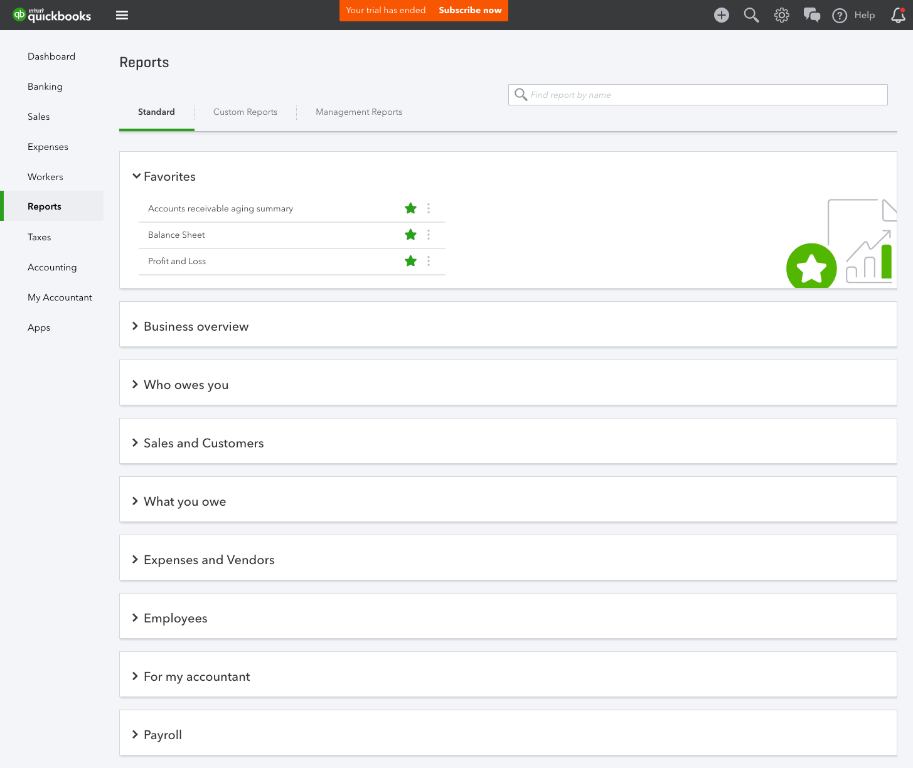The height and width of the screenshot is (768, 913).
Task: Unfavorite the Profit and Loss star
Action: pyautogui.click(x=411, y=261)
